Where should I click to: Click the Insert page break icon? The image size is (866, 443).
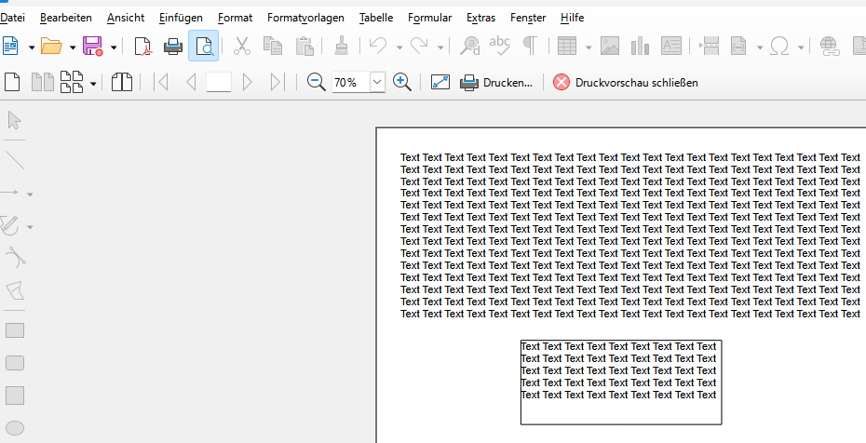pyautogui.click(x=710, y=47)
